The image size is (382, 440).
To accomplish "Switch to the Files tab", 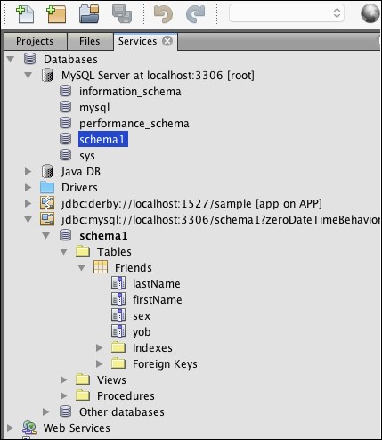I will [x=89, y=41].
